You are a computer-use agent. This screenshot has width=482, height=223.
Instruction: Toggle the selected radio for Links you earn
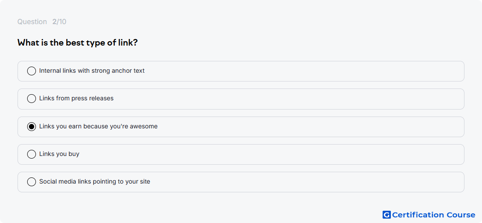click(x=32, y=127)
